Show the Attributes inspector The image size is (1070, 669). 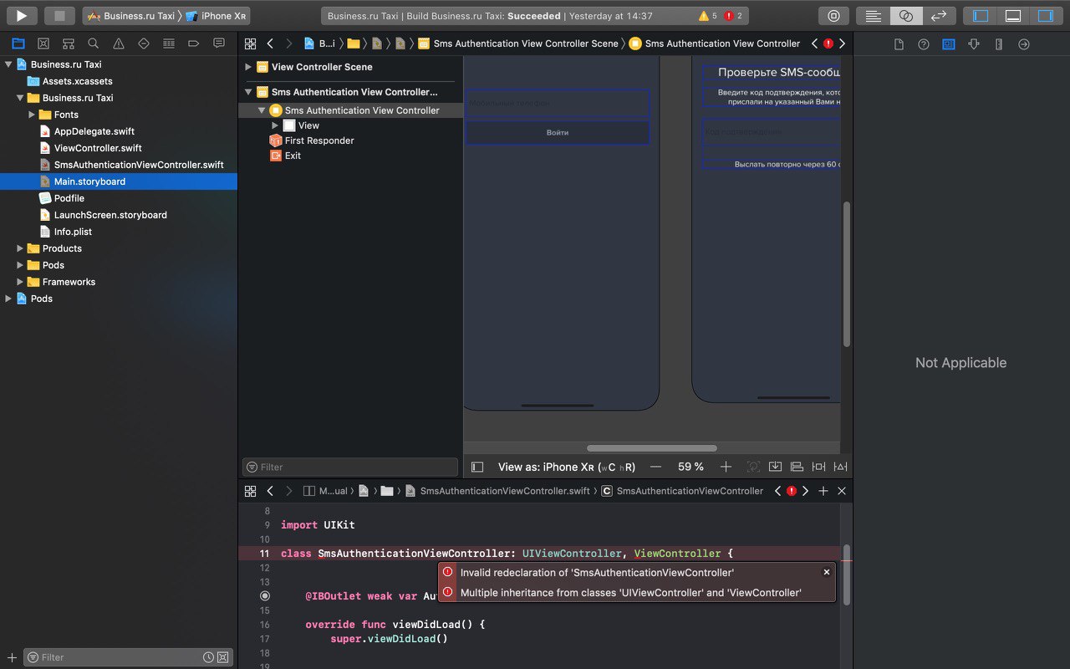(974, 44)
